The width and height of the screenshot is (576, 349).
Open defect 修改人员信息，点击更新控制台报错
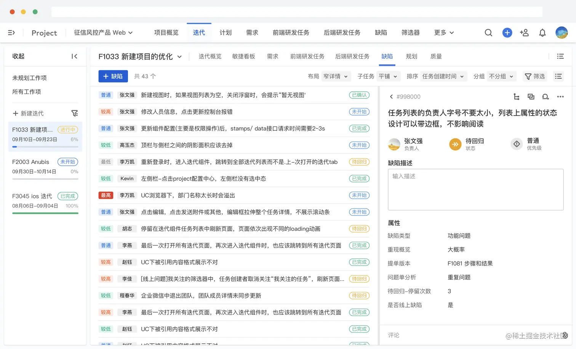[187, 112]
